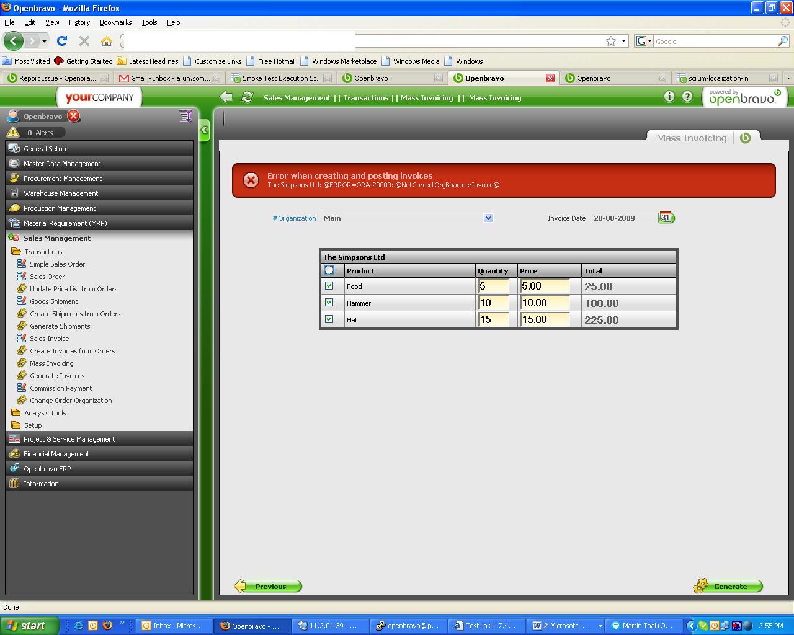Open the help question mark icon
The height and width of the screenshot is (635, 794).
click(x=687, y=97)
